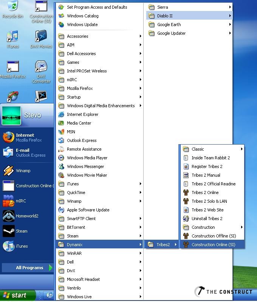Select Tribes2 submenu folder
The image size is (257, 302).
coord(162,245)
